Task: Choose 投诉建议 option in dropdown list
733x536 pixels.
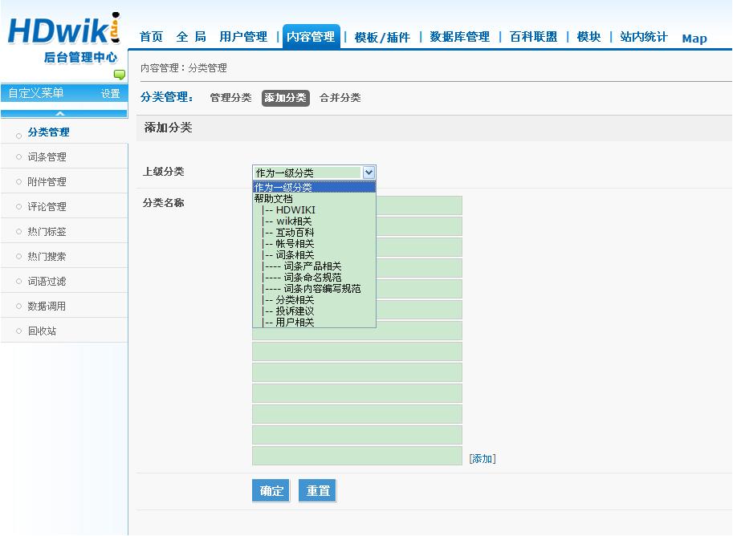Action: (314, 311)
